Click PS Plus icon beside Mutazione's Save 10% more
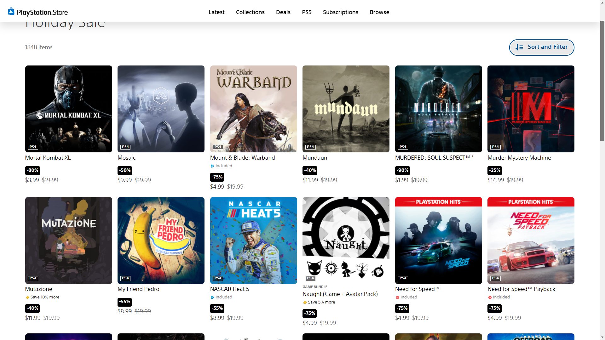605x340 pixels. pyautogui.click(x=27, y=297)
